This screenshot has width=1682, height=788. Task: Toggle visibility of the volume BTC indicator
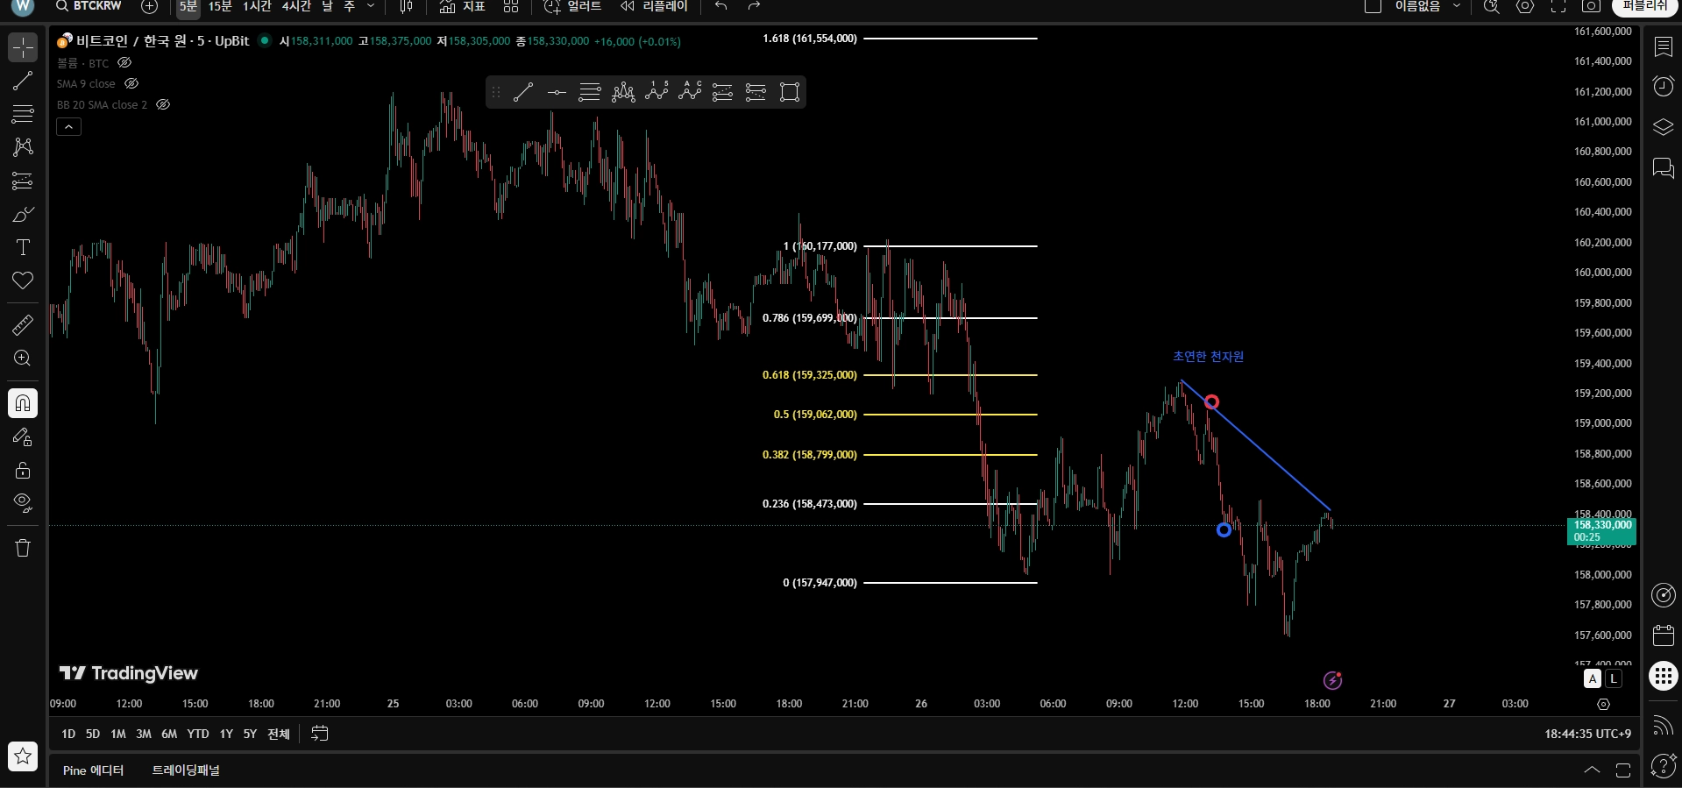click(x=124, y=63)
